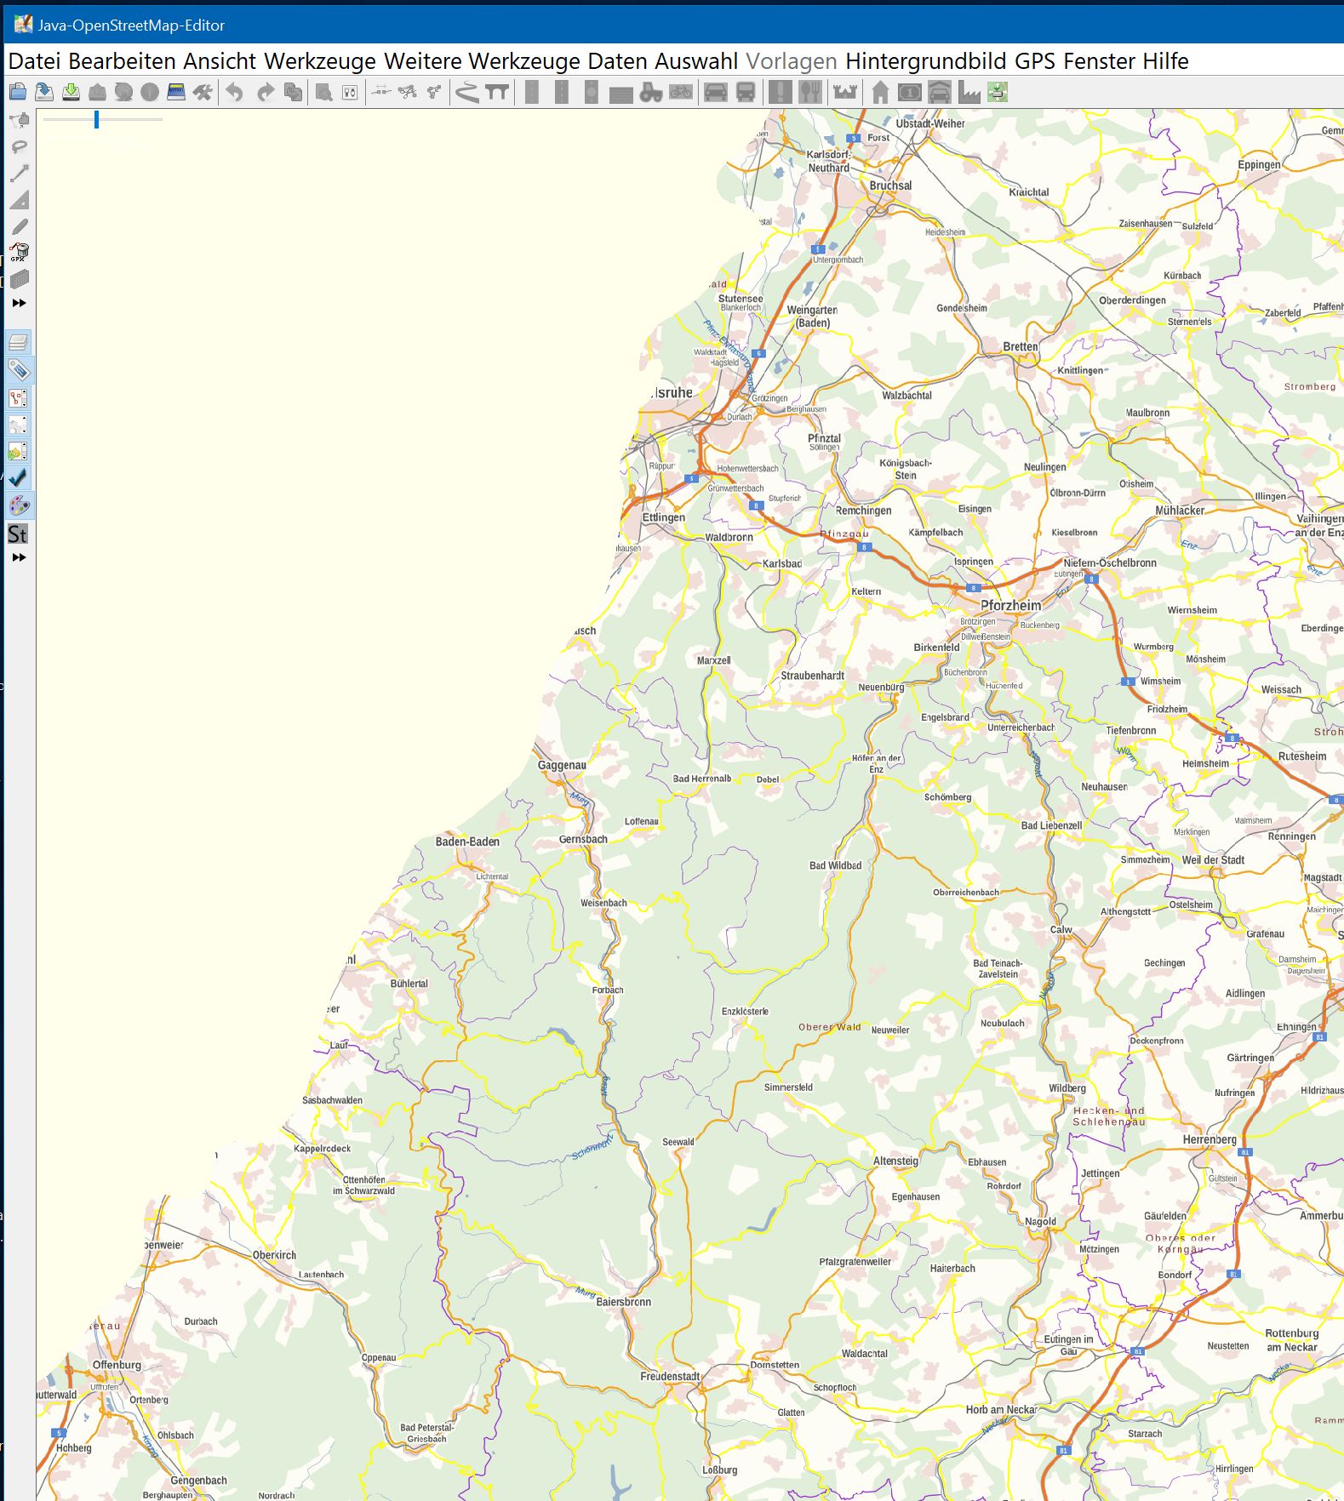Click the Open file folder icon
Viewport: 1344px width, 1501px height.
[x=17, y=92]
